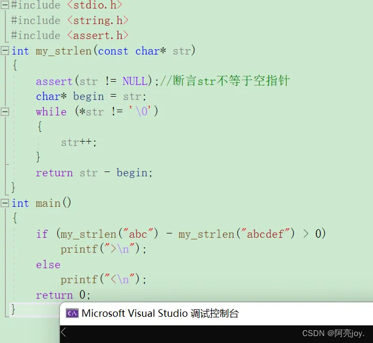Image resolution: width=373 pixels, height=343 pixels.
Task: Click the Microsoft Visual Studio 调试控制台 title
Action: [160, 314]
